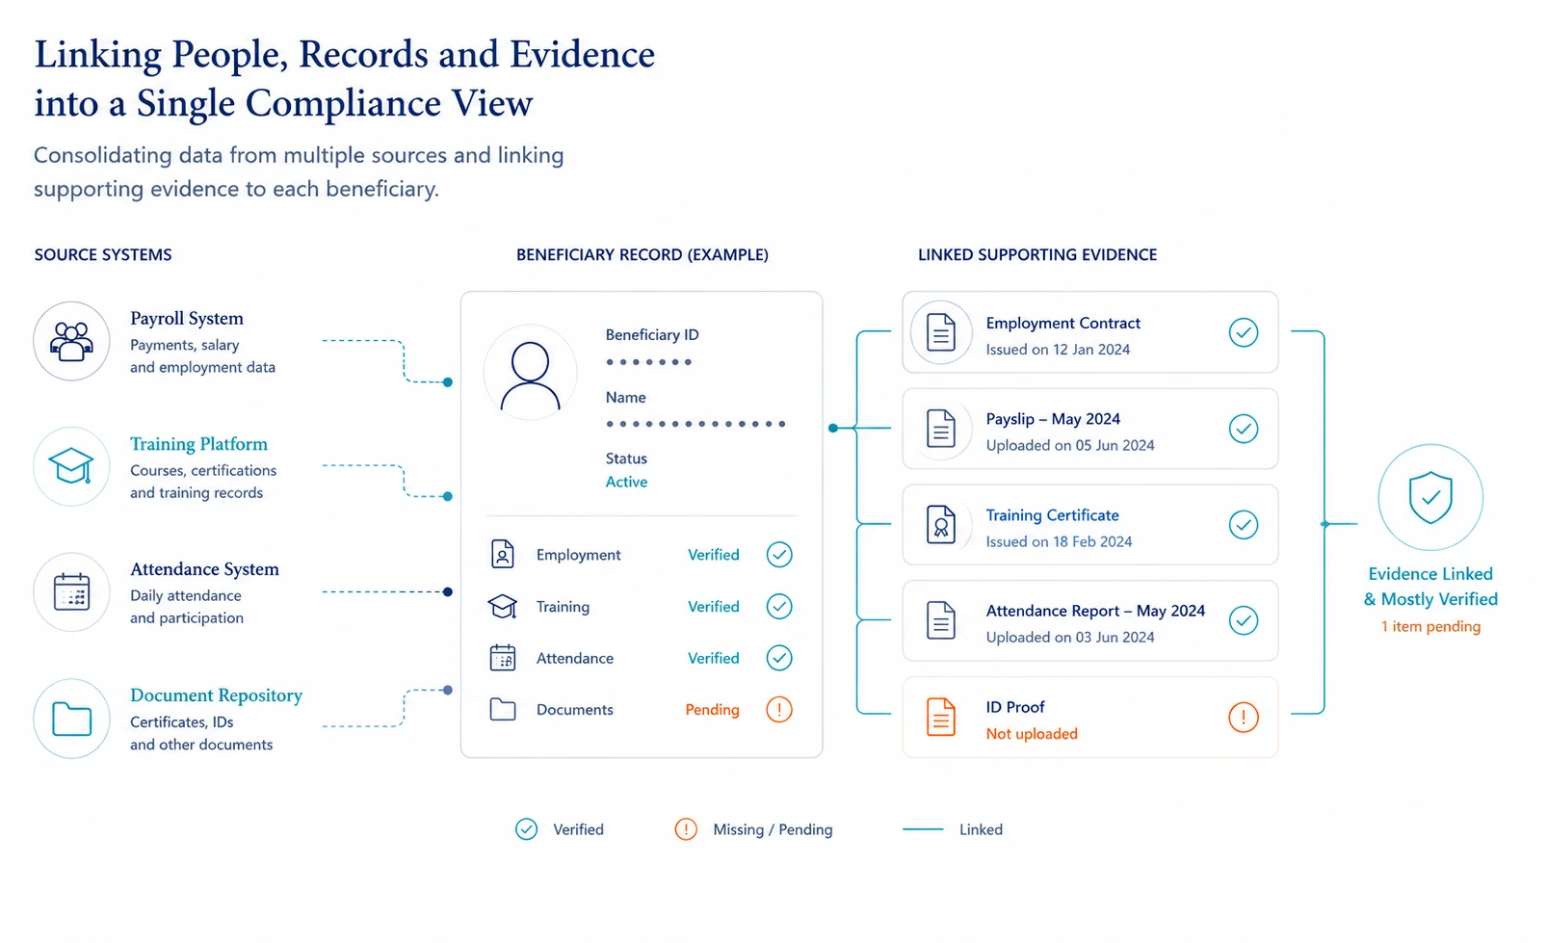
Task: Click the LINKED SUPPORTING EVIDENCE heading
Action: click(1037, 254)
